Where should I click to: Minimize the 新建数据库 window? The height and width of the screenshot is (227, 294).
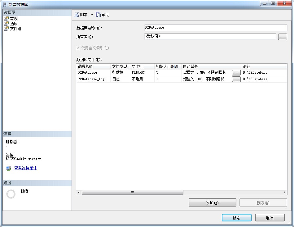click(x=265, y=3)
